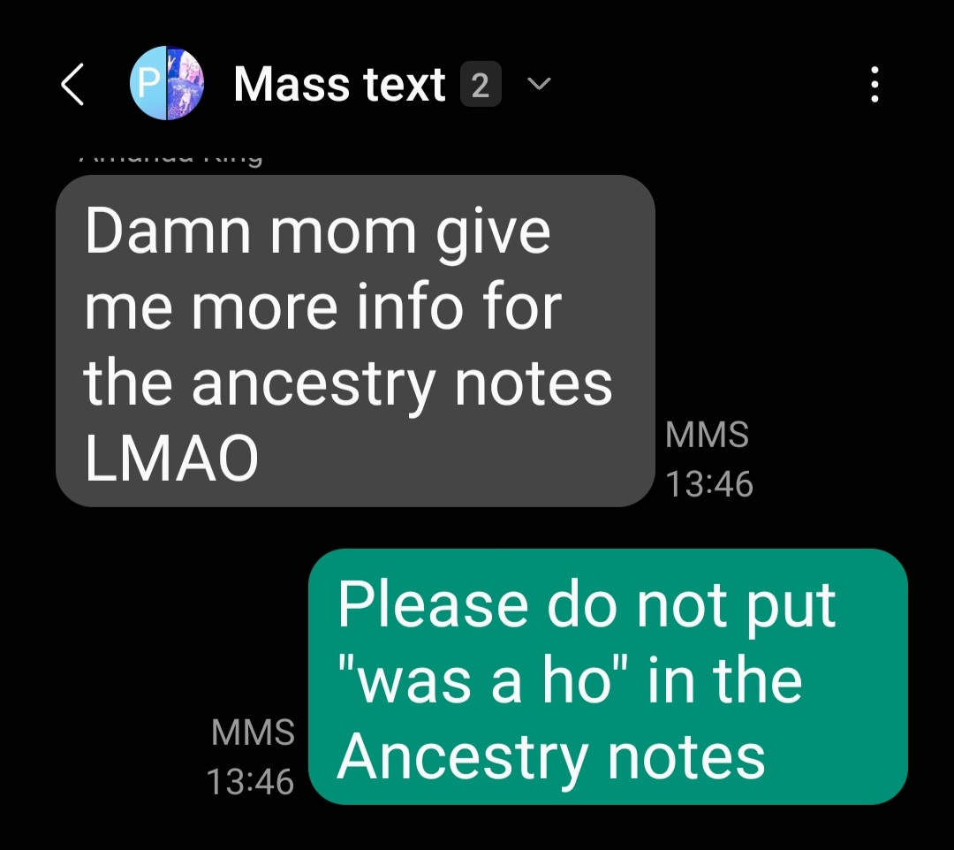Expand conversation details with the header chevron
Screen dimensions: 954x850
point(539,83)
